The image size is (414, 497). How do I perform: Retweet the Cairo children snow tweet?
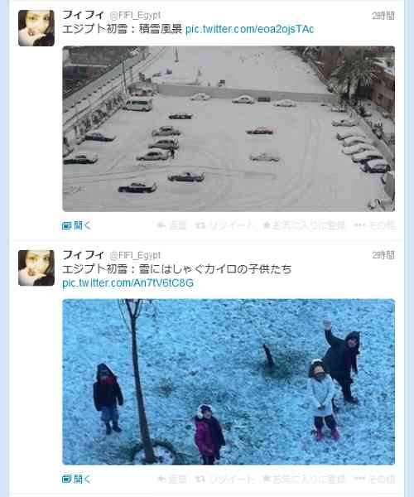[224, 479]
